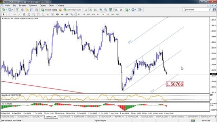Click the search magnifier icon

pos(210,9)
